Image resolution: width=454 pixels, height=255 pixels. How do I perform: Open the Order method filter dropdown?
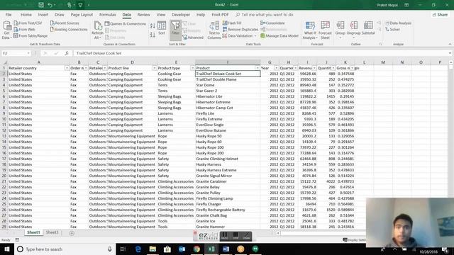[x=86, y=68]
